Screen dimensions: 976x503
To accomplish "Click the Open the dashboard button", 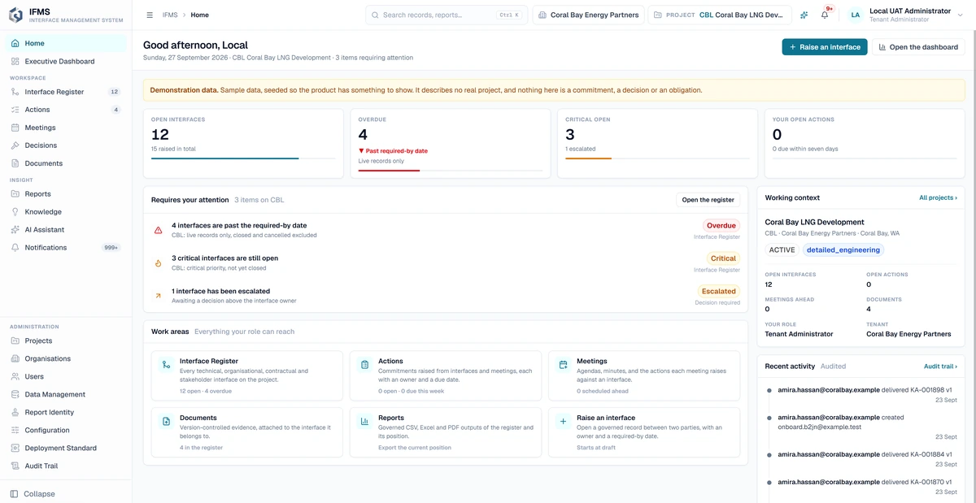I will (x=918, y=47).
